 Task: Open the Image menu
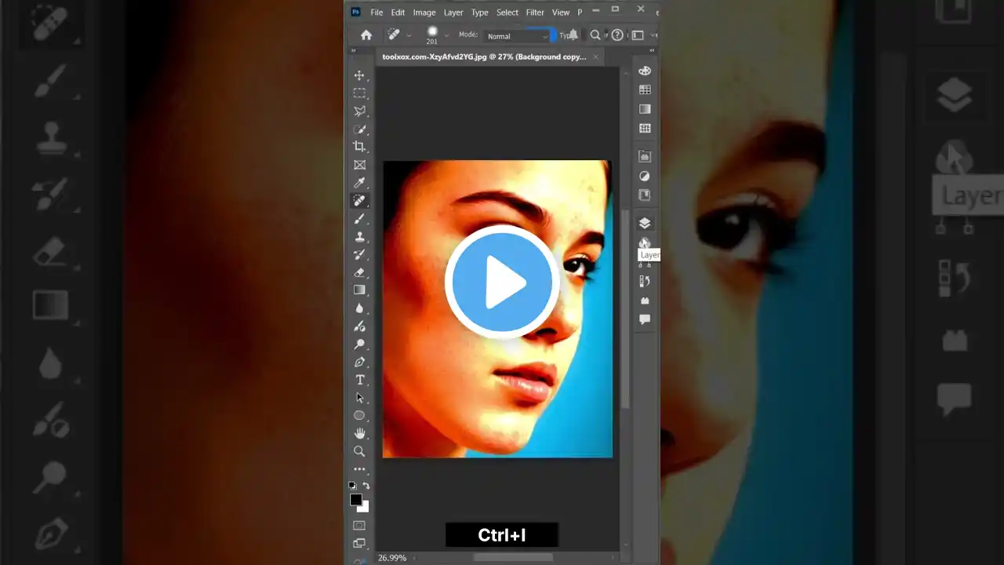tap(424, 13)
